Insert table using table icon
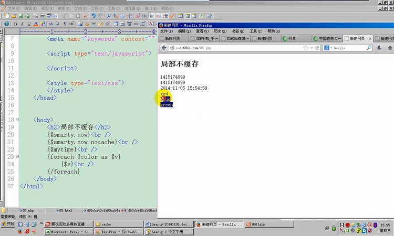The height and width of the screenshot is (236, 394). (x=116, y=24)
